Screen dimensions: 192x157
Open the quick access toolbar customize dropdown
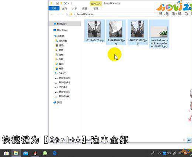click(69, 4)
